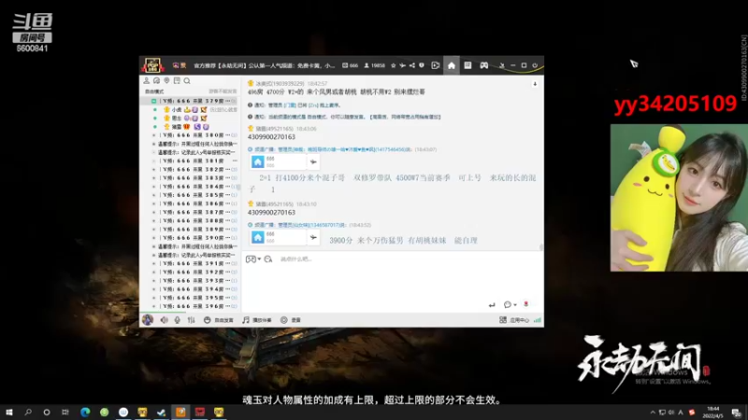Open the user list icon in sidebar

[x=147, y=81]
